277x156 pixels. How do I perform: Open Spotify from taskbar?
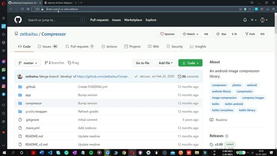pos(91,153)
